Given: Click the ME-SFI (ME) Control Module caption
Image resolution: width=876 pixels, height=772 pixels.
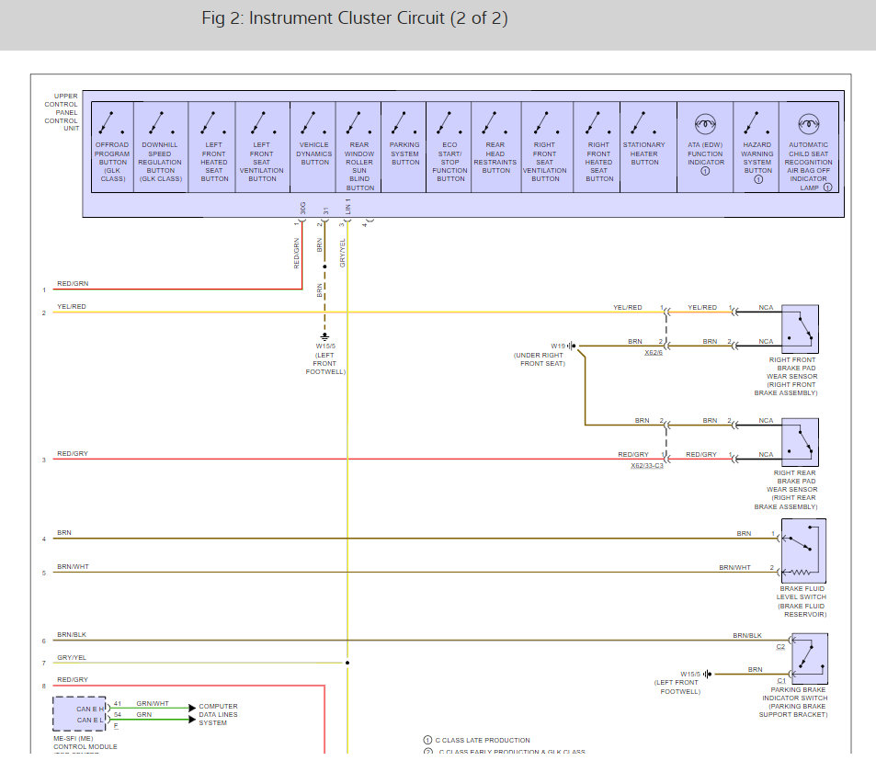Looking at the screenshot, I should (x=85, y=743).
